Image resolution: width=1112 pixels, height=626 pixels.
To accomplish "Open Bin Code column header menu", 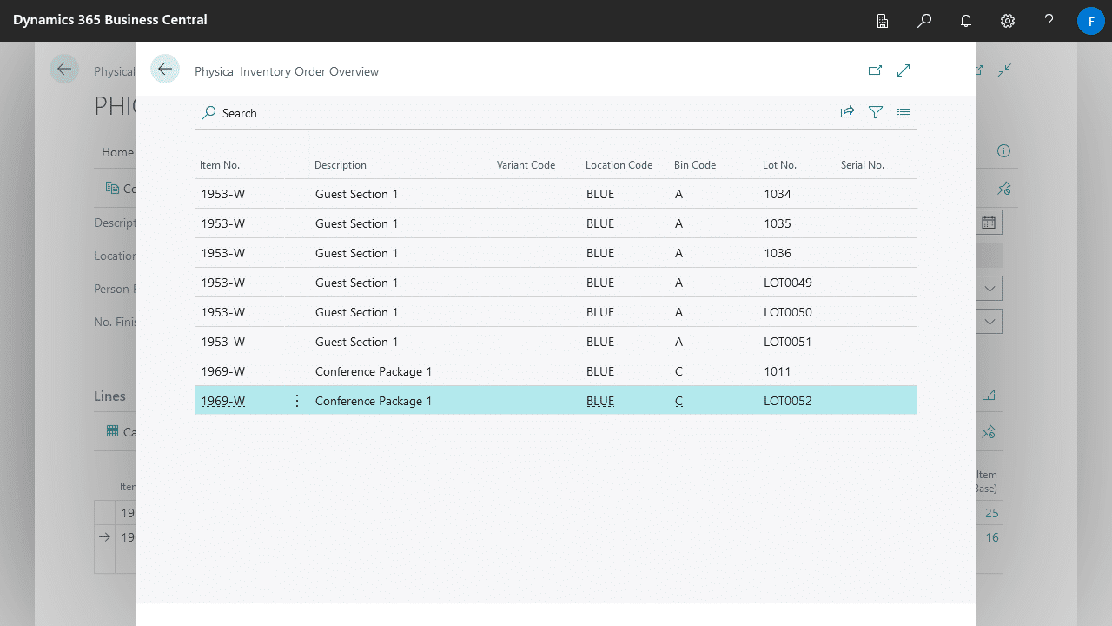I will (x=695, y=165).
